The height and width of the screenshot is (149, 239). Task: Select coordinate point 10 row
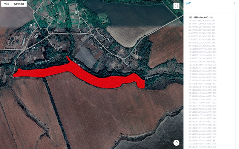point(203,49)
